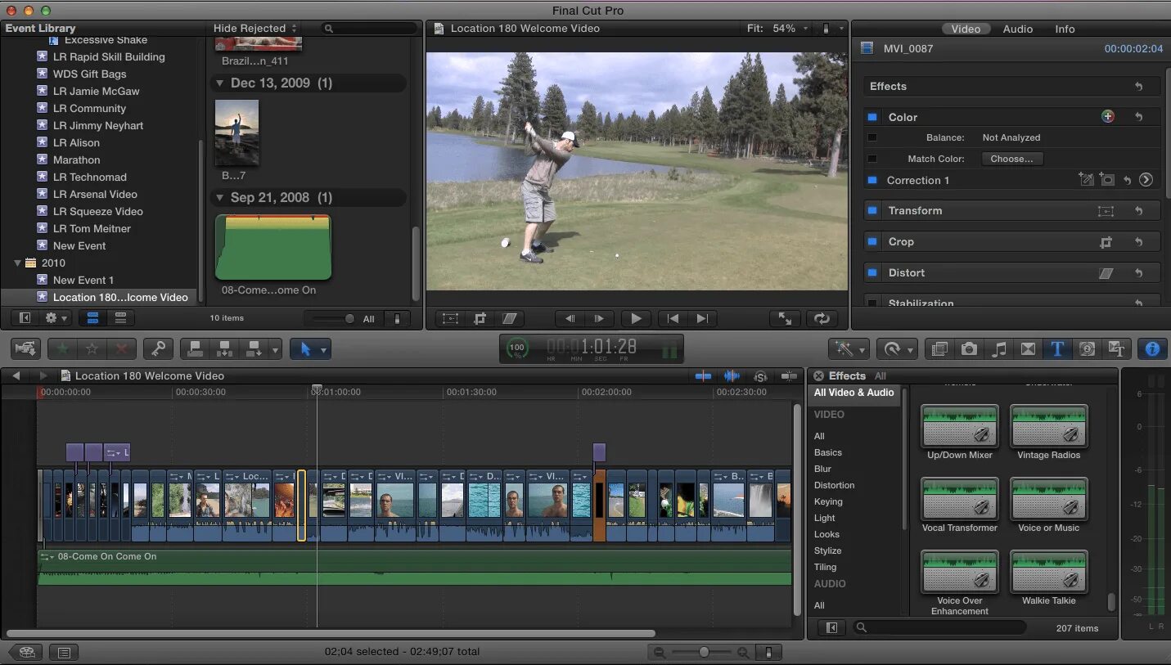Image resolution: width=1171 pixels, height=665 pixels.
Task: Click the Enhancements magic wand menu
Action: click(849, 349)
